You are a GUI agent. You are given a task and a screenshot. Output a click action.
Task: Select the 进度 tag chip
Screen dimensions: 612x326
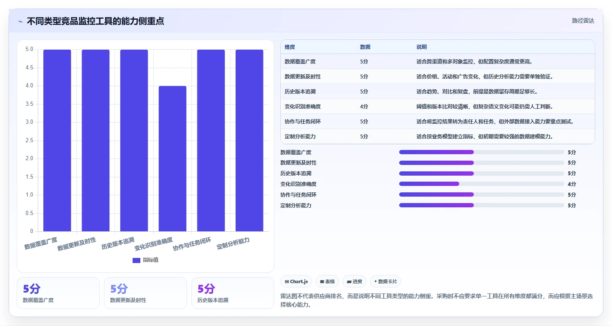click(x=354, y=281)
